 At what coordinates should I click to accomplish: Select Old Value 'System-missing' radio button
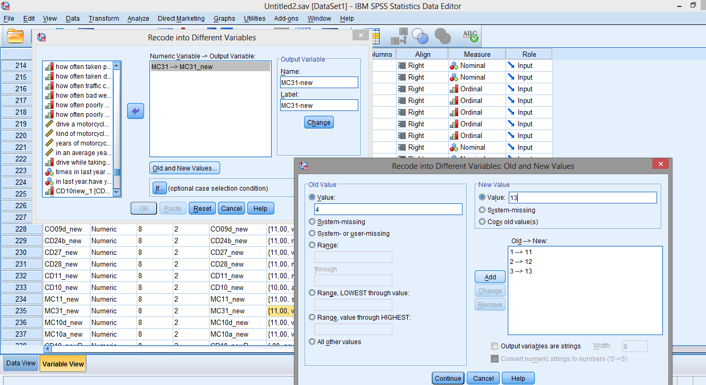(312, 221)
